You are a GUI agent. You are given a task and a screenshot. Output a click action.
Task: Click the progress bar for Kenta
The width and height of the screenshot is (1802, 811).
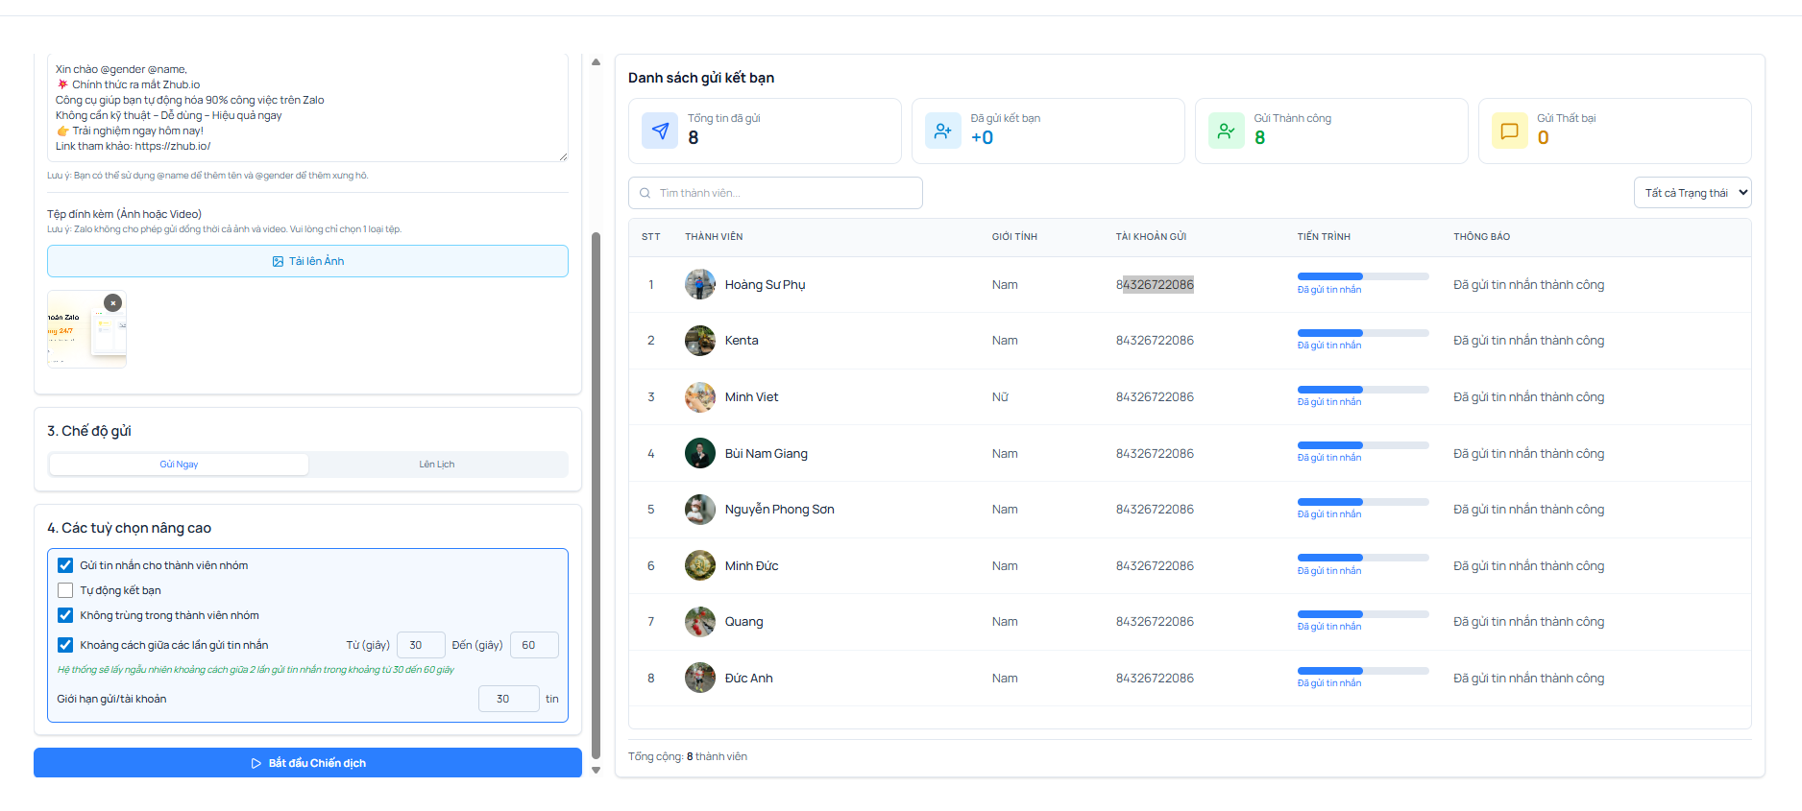(x=1362, y=333)
